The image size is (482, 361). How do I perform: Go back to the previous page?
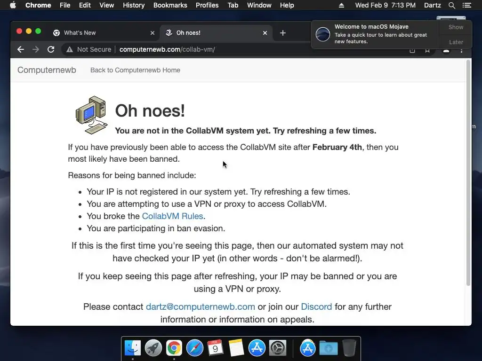[21, 49]
